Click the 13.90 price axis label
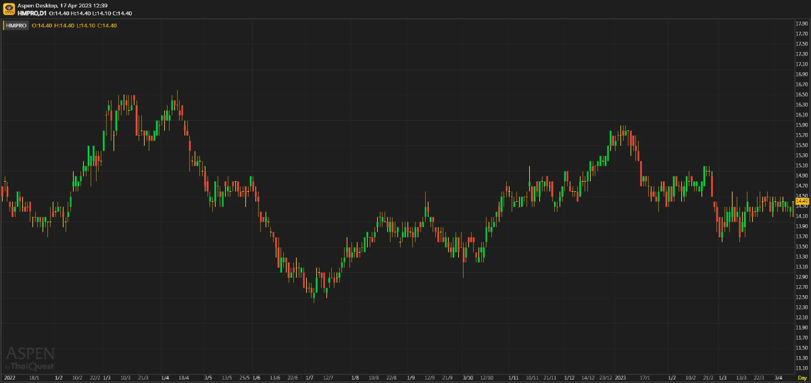The image size is (811, 383). (802, 226)
